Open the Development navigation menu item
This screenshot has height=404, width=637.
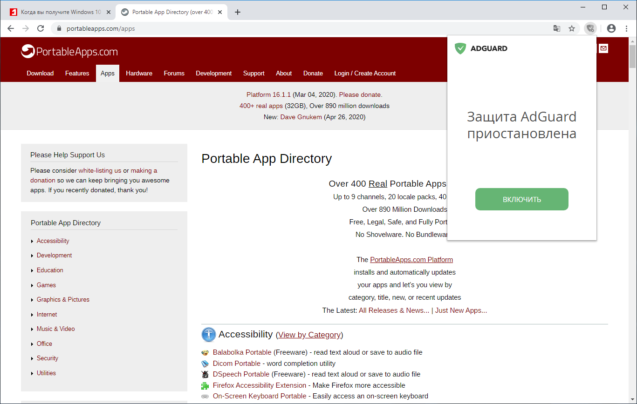point(213,73)
